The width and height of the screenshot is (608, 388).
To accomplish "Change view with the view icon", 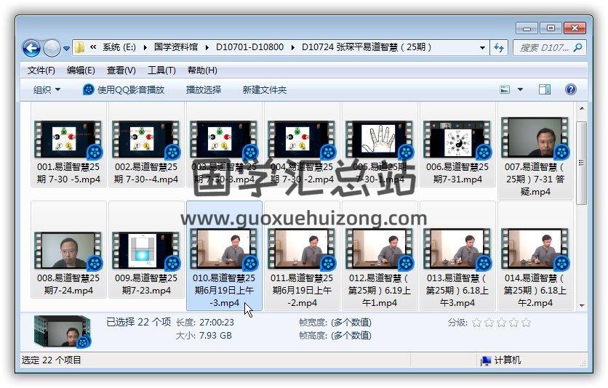I will coord(505,90).
